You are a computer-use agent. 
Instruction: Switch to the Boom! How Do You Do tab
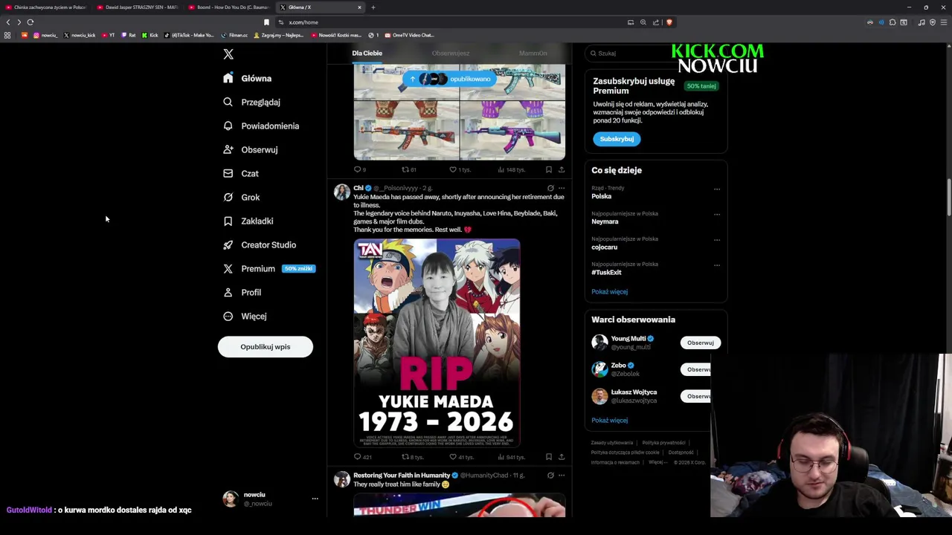pos(228,7)
